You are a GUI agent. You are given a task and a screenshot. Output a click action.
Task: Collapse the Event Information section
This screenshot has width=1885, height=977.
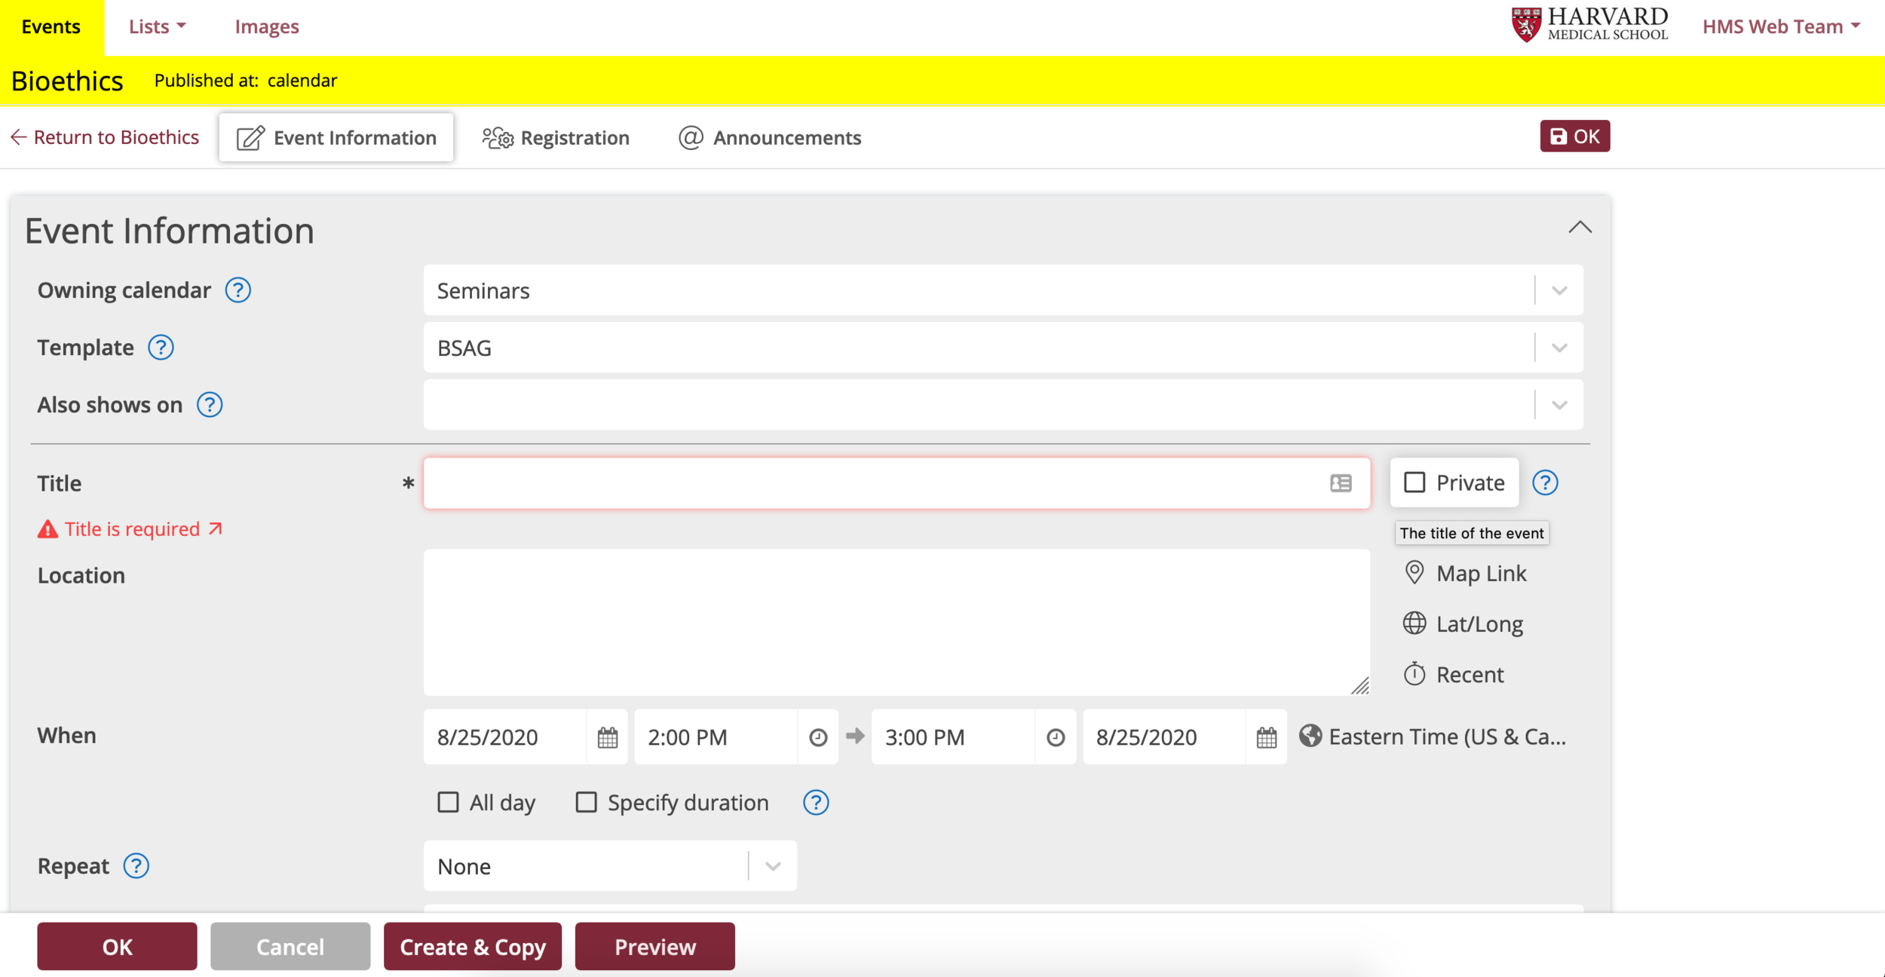click(x=1580, y=228)
